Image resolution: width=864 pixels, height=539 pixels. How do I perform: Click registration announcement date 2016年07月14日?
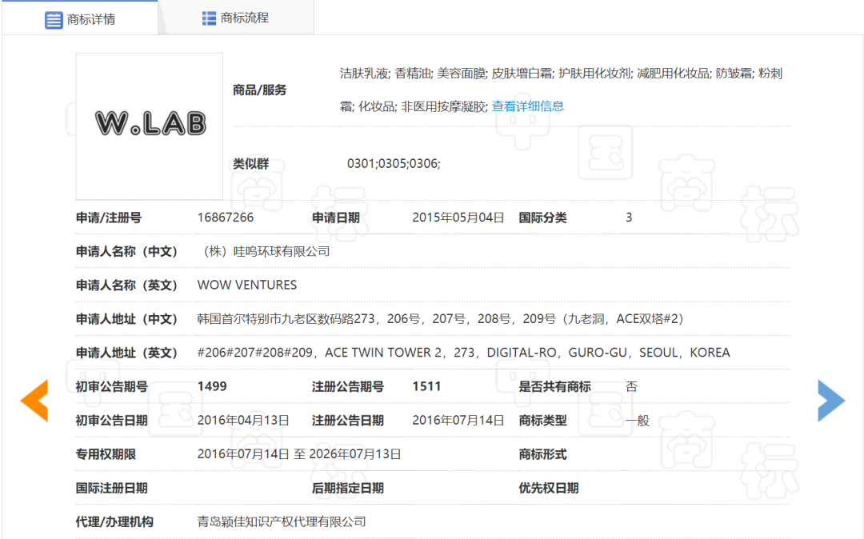coord(458,421)
